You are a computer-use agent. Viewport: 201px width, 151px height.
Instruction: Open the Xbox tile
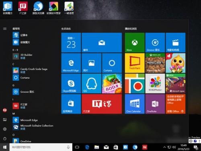coord(135,42)
